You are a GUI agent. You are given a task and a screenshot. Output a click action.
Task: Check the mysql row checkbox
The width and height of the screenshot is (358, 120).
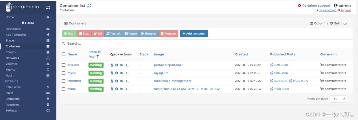(x=64, y=73)
